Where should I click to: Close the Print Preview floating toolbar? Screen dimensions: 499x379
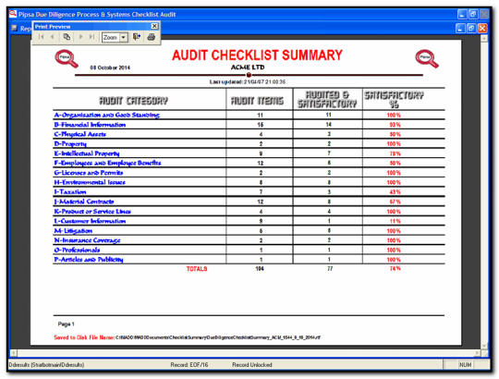(x=154, y=26)
